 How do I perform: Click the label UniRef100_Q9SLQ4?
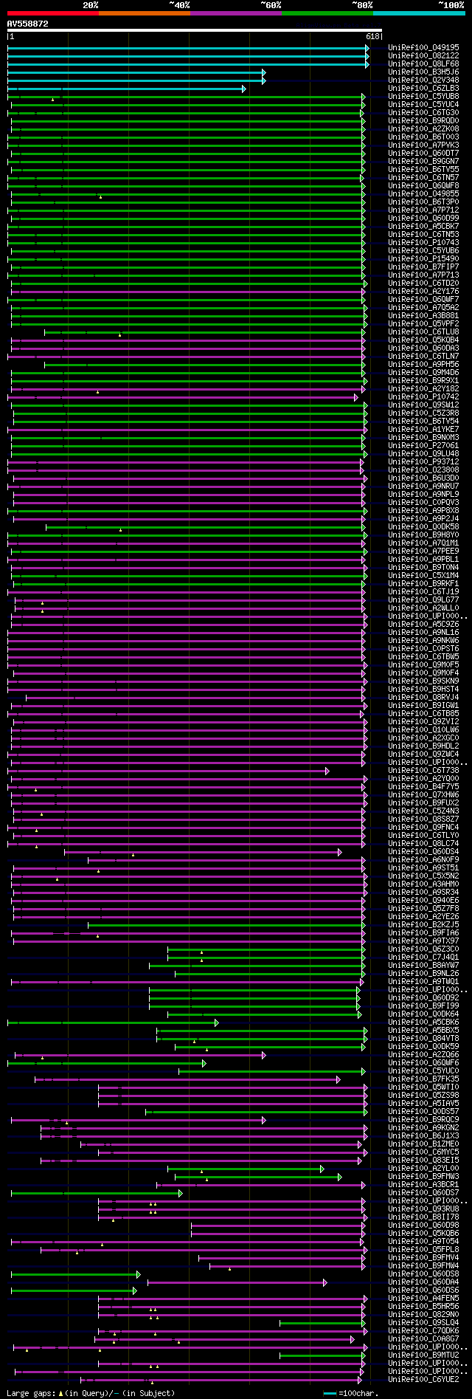(x=424, y=1322)
